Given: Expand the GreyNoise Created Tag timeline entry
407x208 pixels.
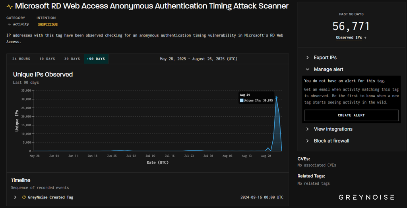Looking at the screenshot, I should (x=15, y=197).
